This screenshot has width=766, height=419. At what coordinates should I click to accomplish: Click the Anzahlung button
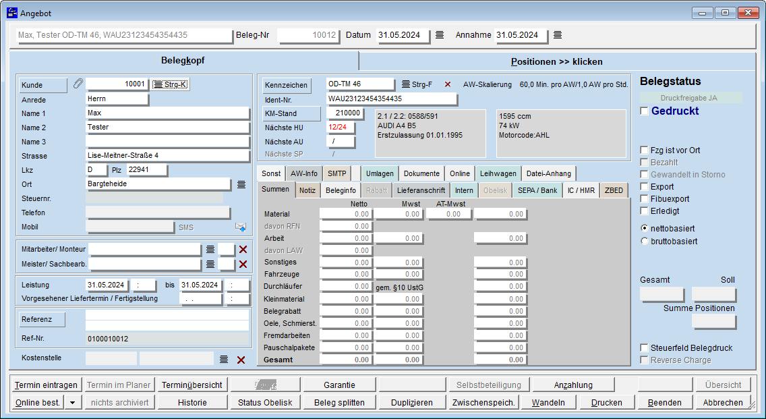pyautogui.click(x=573, y=385)
